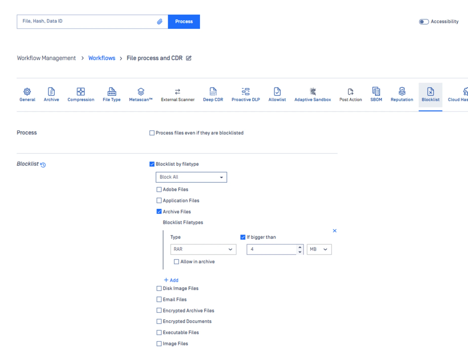Toggle the Accessibility switch
Image resolution: width=468 pixels, height=351 pixels.
424,22
